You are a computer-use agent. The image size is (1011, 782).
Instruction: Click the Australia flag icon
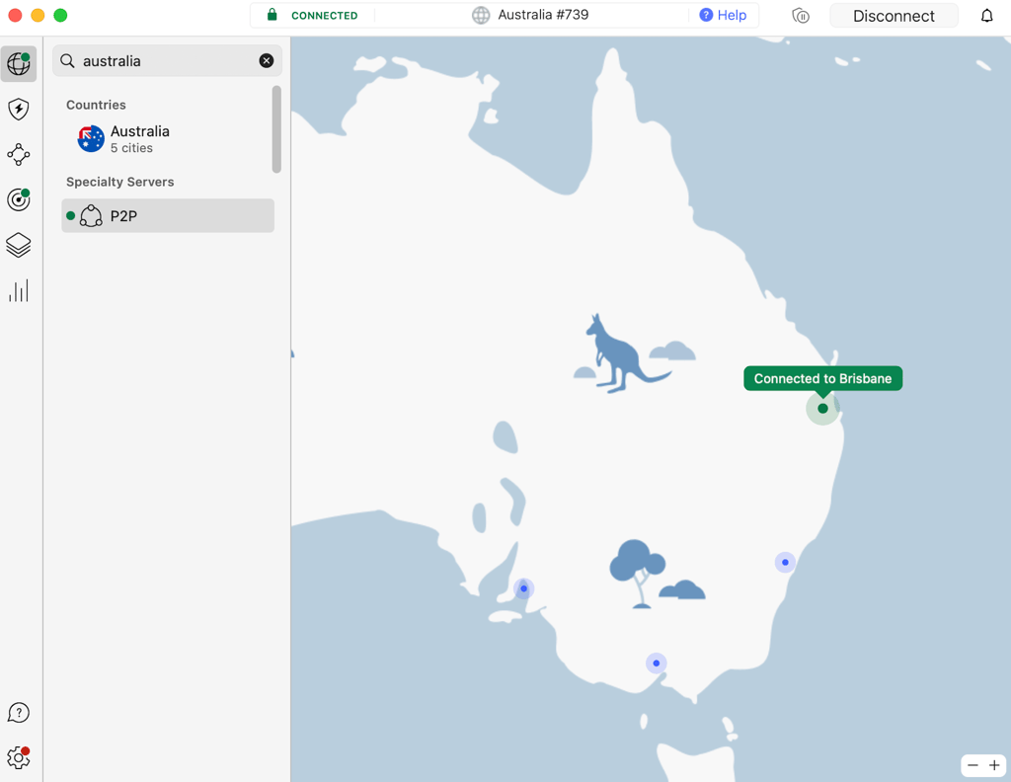(91, 138)
